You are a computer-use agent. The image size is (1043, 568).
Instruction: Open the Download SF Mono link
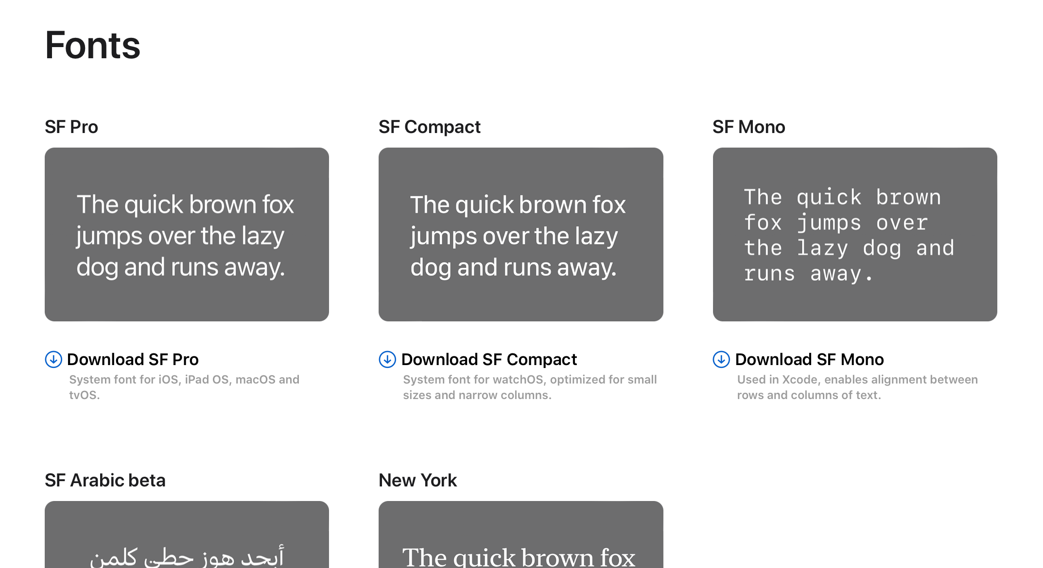pos(810,360)
